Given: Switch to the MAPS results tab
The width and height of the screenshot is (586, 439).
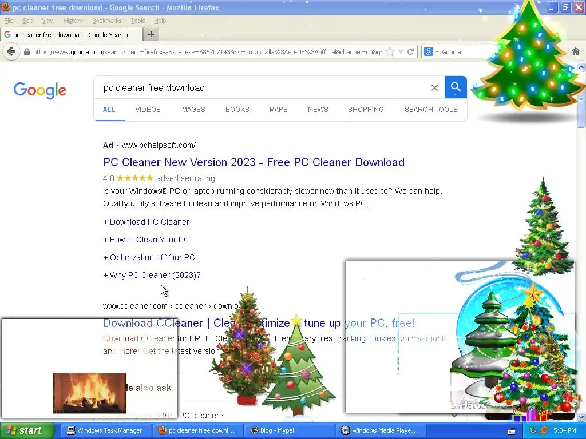Looking at the screenshot, I should pyautogui.click(x=279, y=110).
